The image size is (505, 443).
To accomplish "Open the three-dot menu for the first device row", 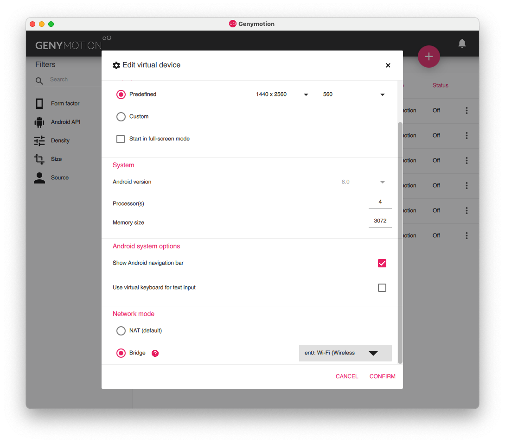I will pos(467,110).
